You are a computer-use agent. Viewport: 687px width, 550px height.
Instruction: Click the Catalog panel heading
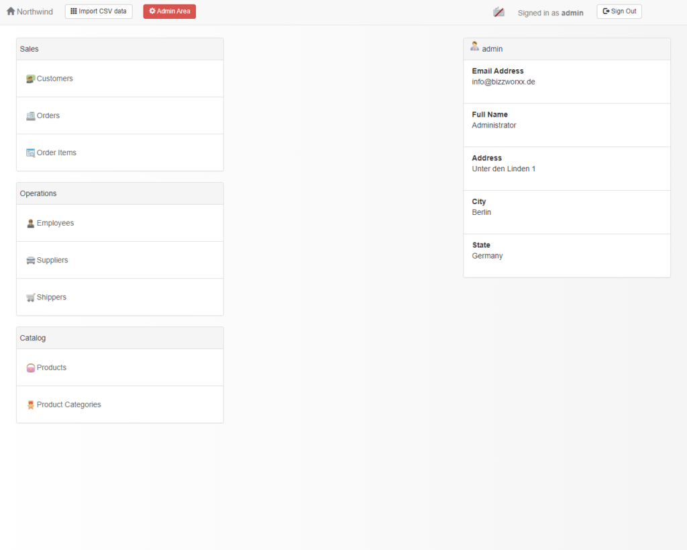point(32,338)
